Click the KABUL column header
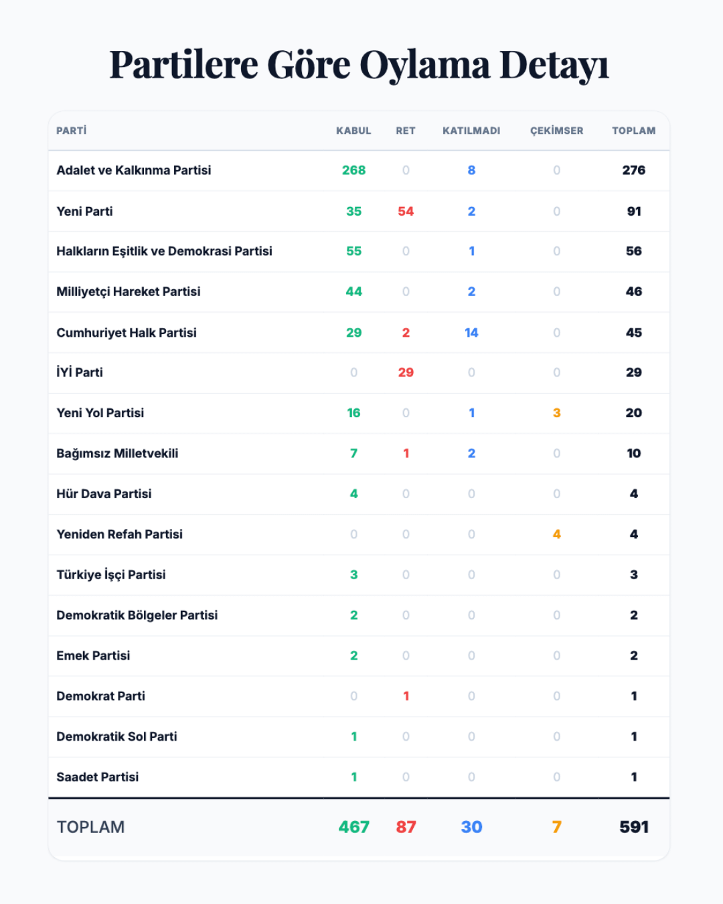Viewport: 723px width, 904px height. tap(353, 131)
